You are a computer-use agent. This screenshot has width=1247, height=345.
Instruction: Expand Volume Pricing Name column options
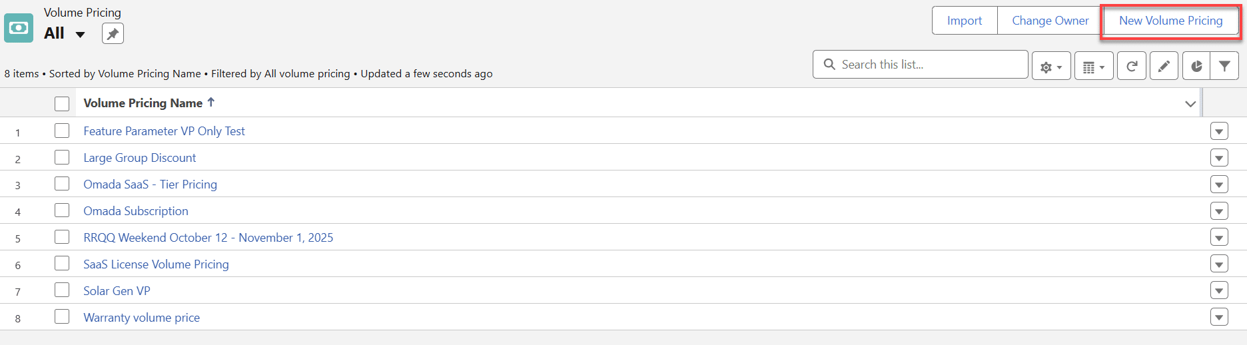1190,104
